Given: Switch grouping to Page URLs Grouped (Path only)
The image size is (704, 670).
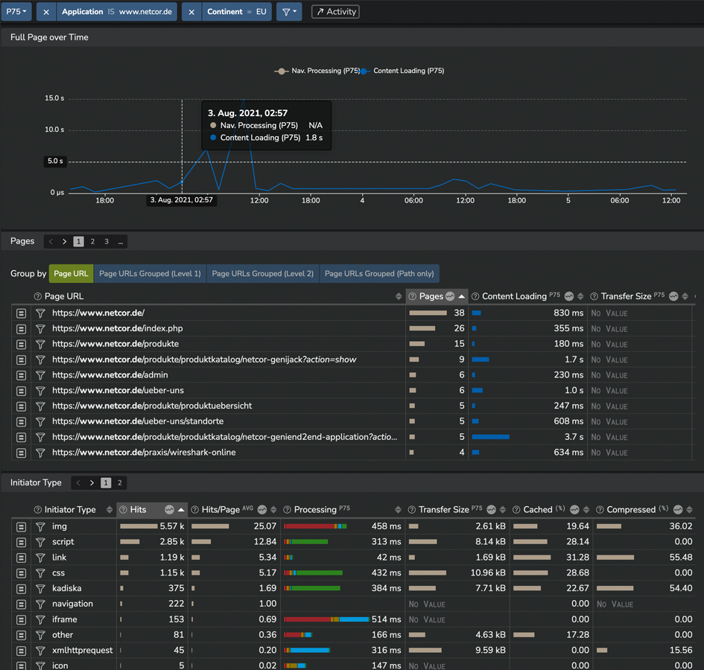Looking at the screenshot, I should point(379,274).
